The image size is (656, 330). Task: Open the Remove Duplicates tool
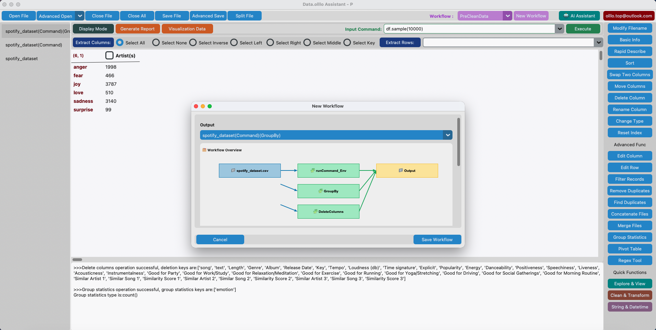[x=629, y=191]
